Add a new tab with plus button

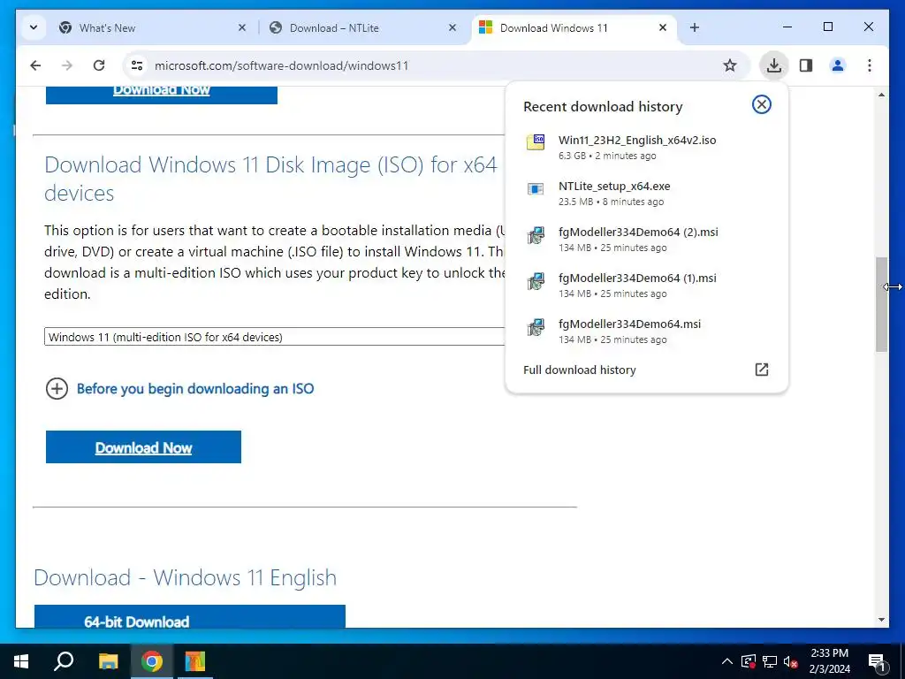pos(695,27)
